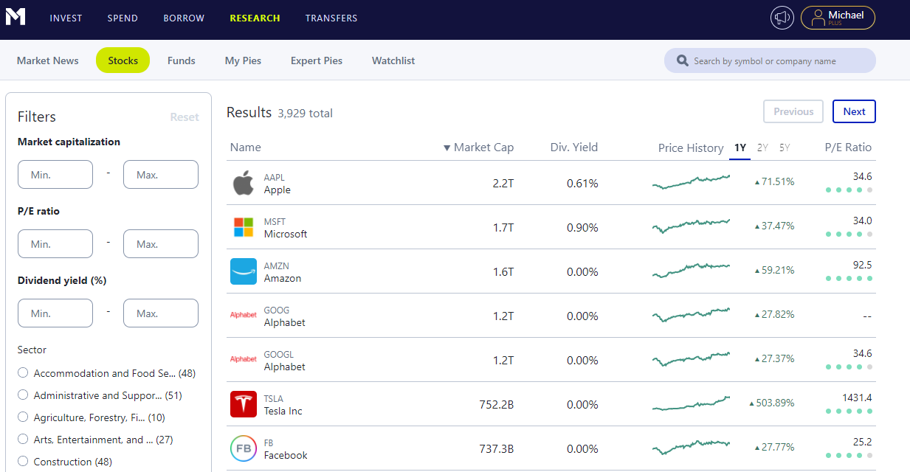
Task: Sort by Market Cap column arrow
Action: [x=447, y=148]
